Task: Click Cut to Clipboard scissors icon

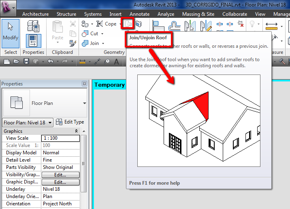Action: (73, 24)
